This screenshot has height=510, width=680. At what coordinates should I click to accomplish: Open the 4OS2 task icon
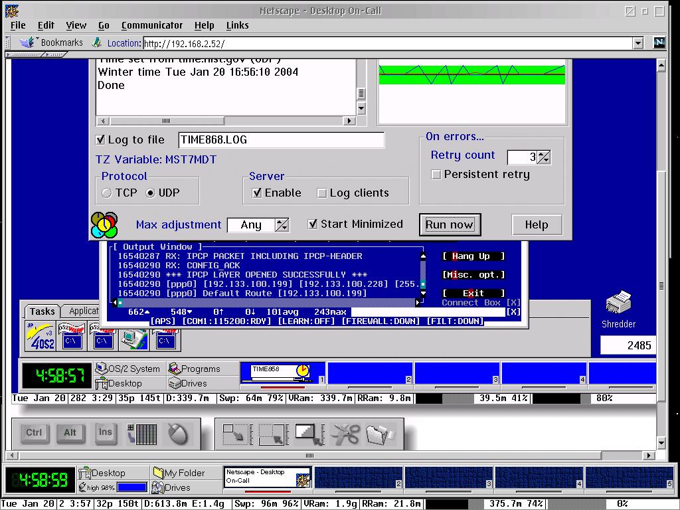pos(41,336)
